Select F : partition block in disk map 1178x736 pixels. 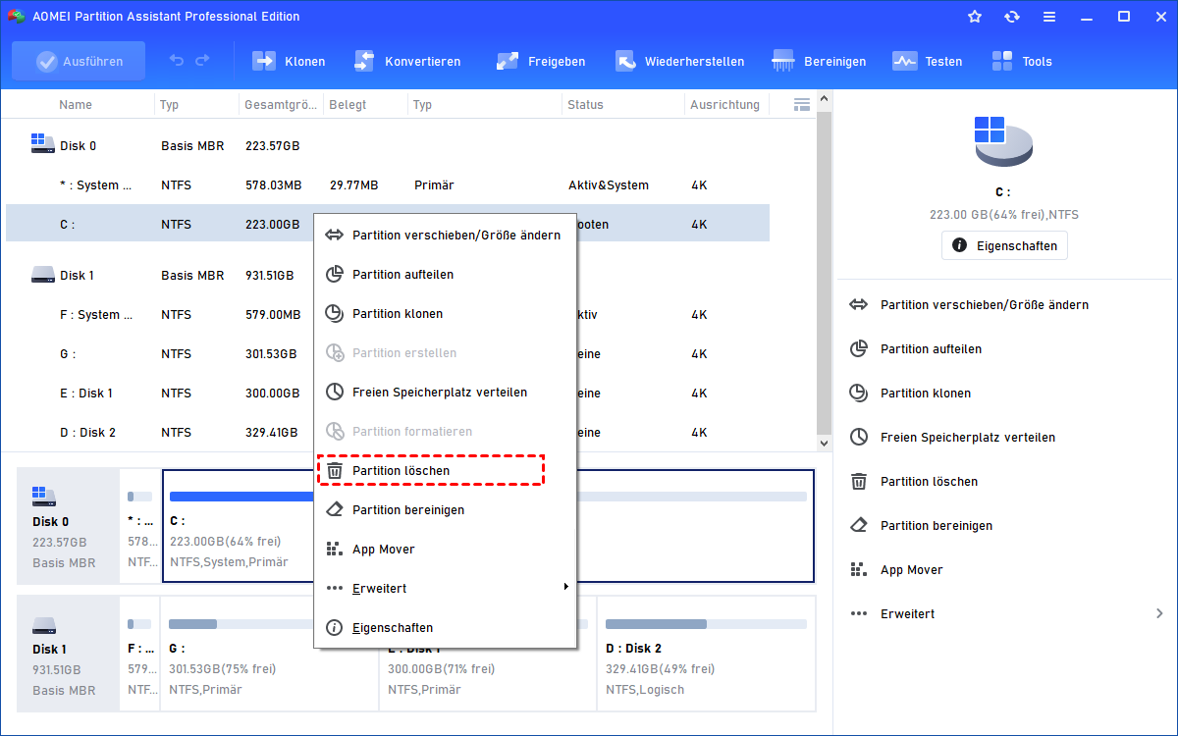(x=140, y=653)
